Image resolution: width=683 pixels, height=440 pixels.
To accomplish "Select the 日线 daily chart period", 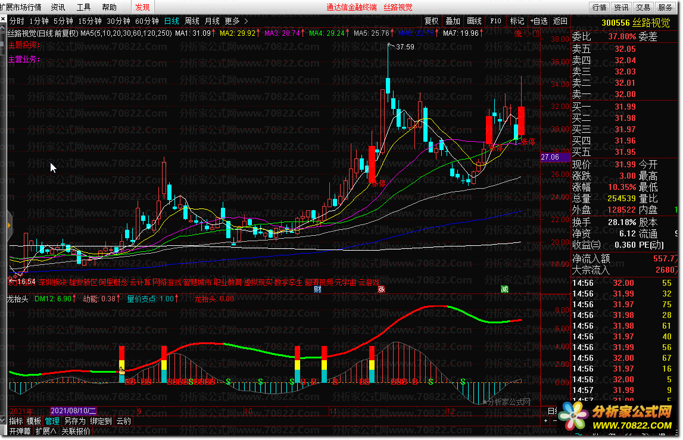I will pos(171,21).
